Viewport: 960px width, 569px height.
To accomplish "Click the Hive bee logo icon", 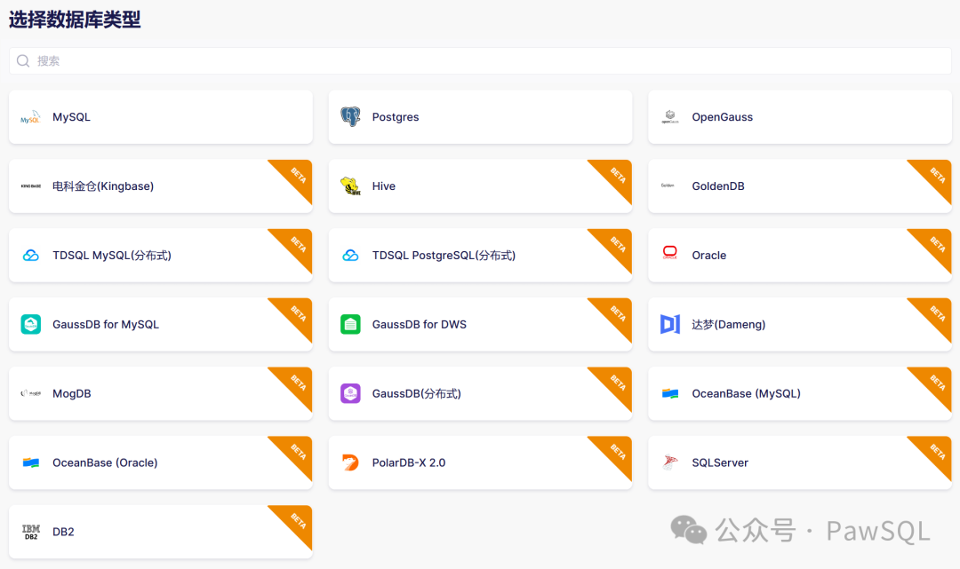I will coord(350,186).
